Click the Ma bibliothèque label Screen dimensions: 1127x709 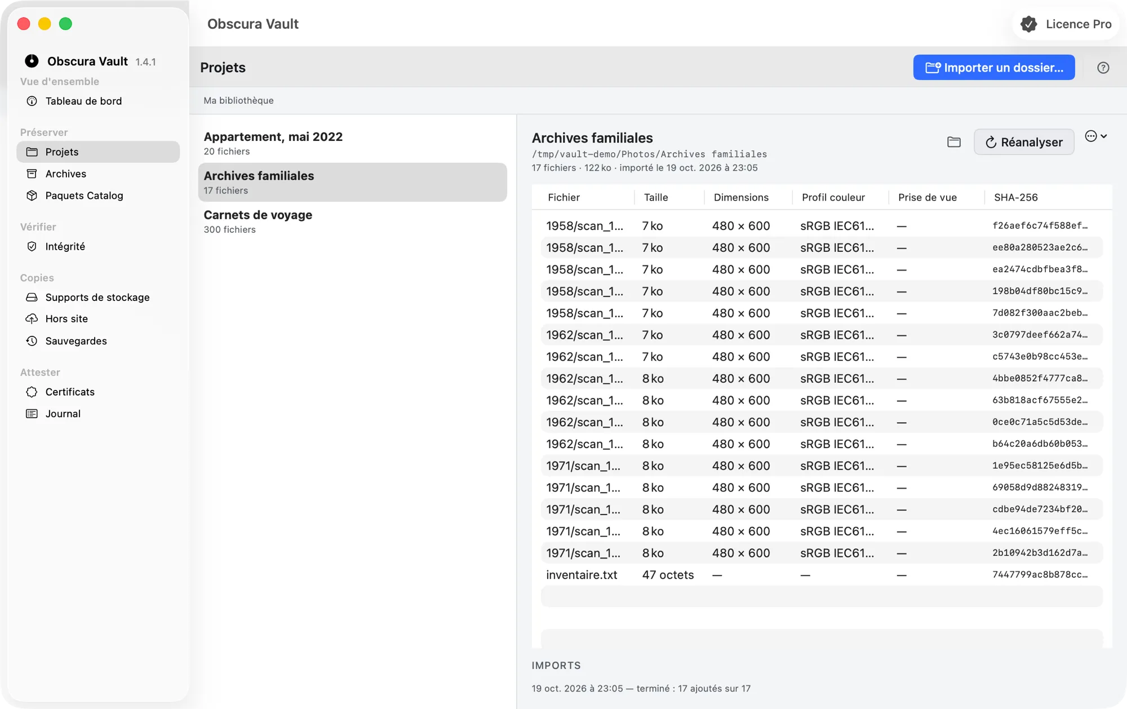[x=238, y=100]
